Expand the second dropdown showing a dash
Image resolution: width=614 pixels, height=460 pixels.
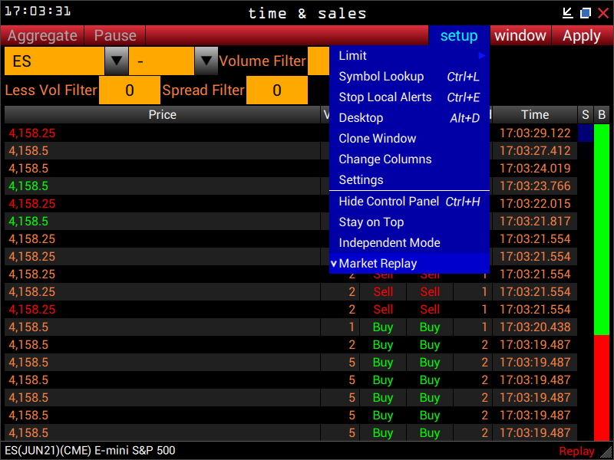(206, 61)
